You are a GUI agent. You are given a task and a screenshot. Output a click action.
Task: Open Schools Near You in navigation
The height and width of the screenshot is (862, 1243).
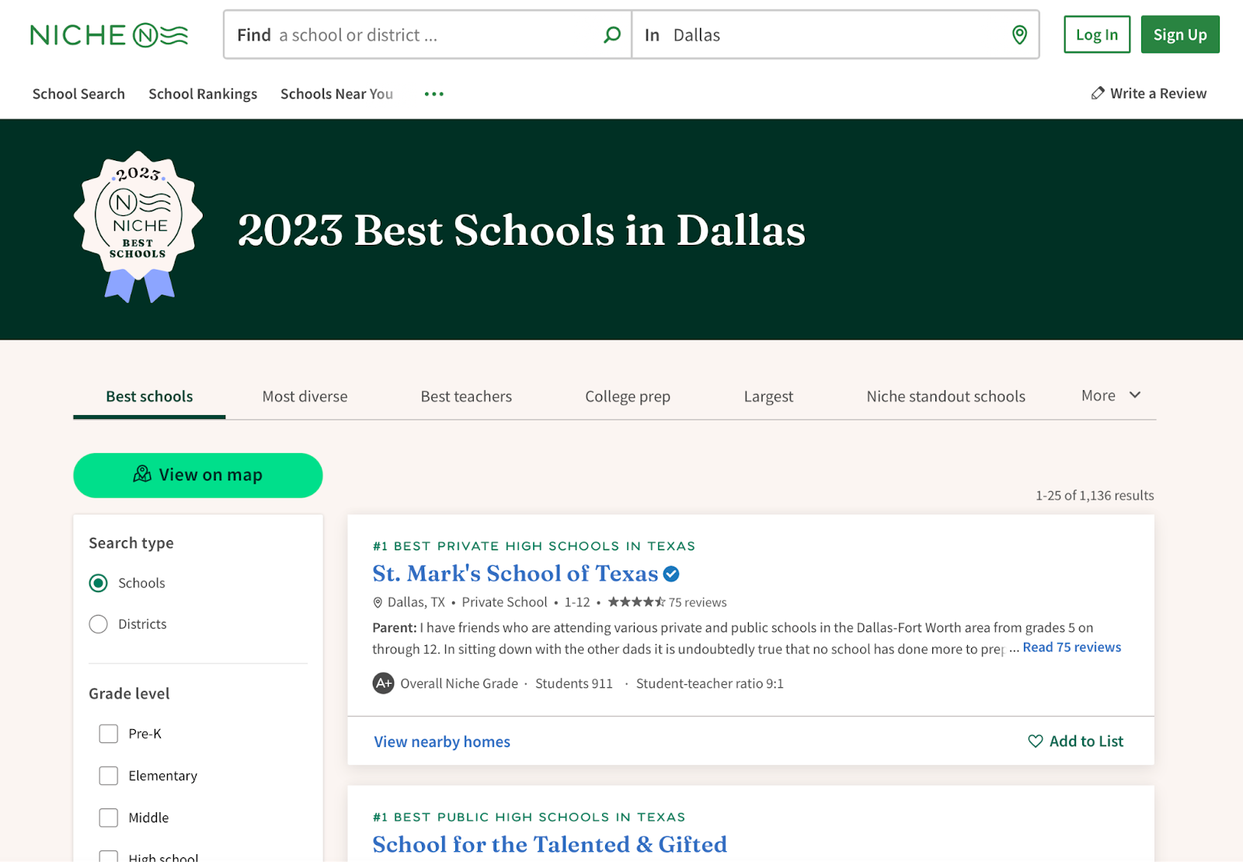[x=336, y=94]
